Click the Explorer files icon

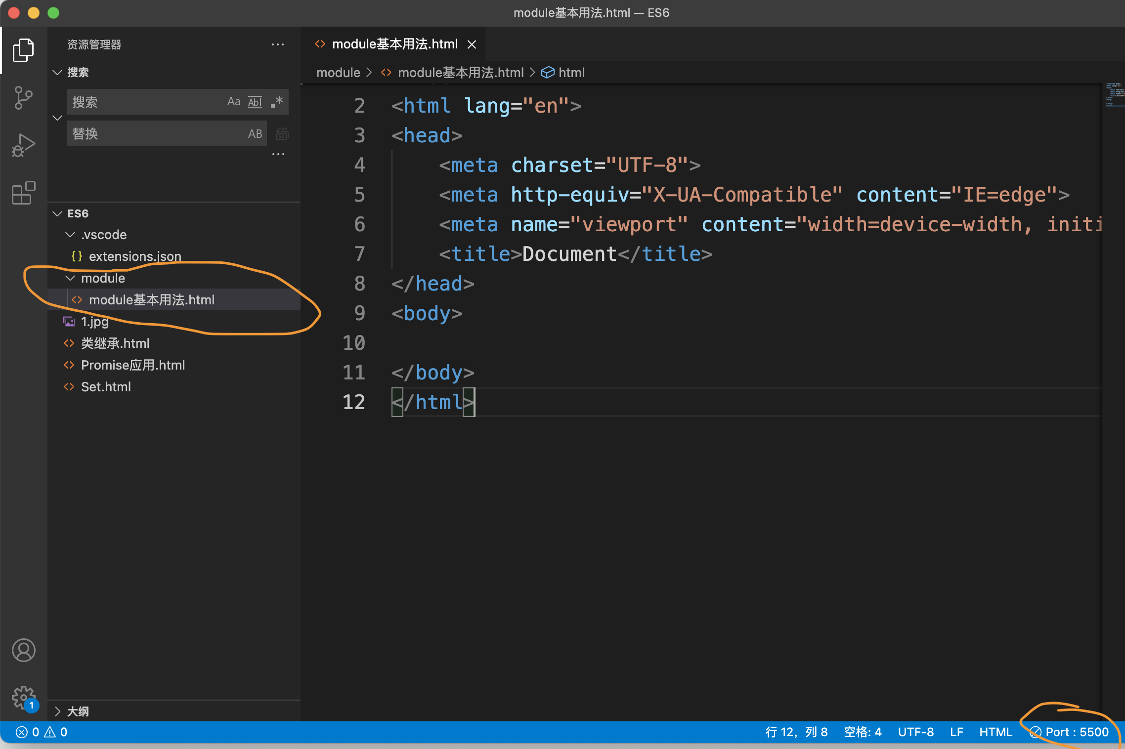click(x=23, y=50)
